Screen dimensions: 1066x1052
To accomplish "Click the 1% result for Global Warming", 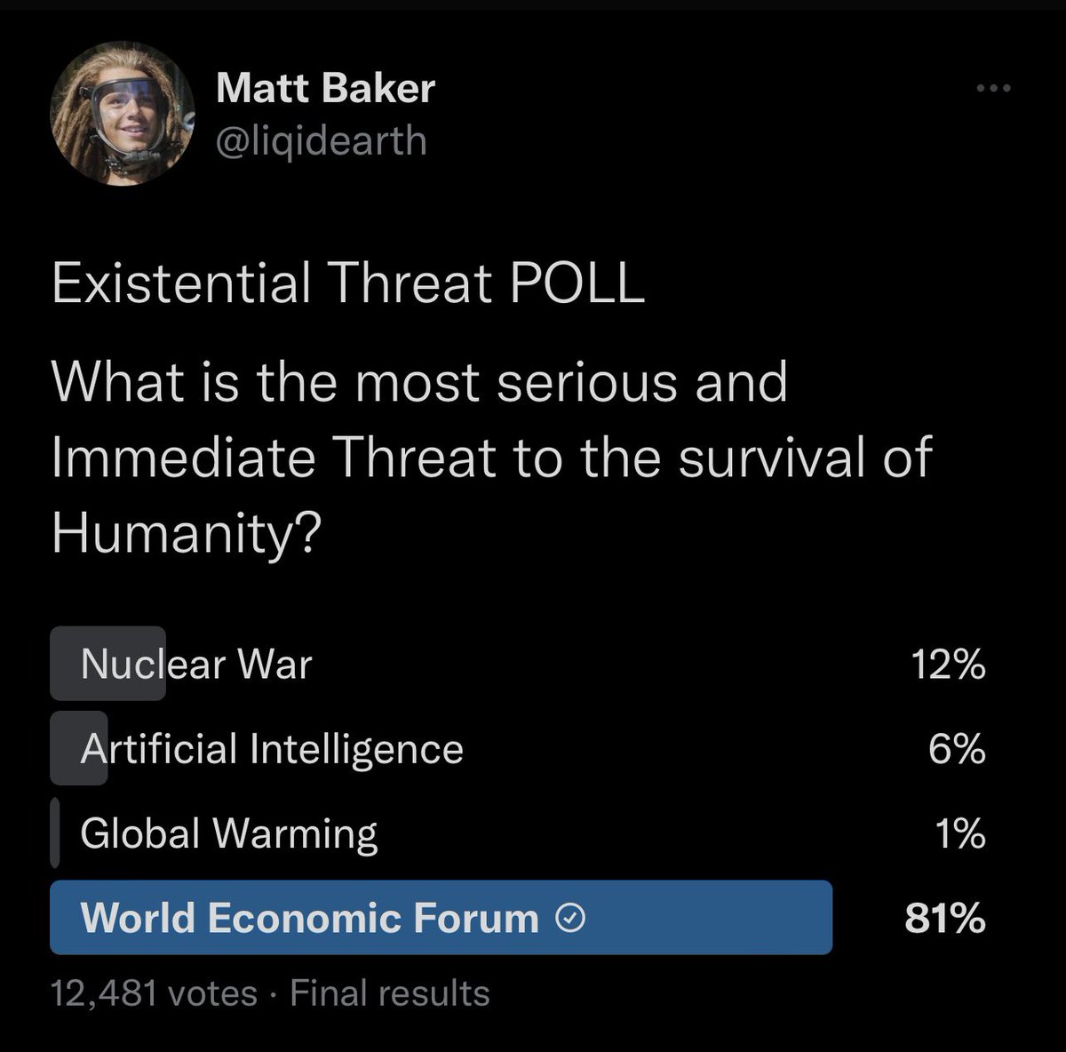I will pos(961,833).
